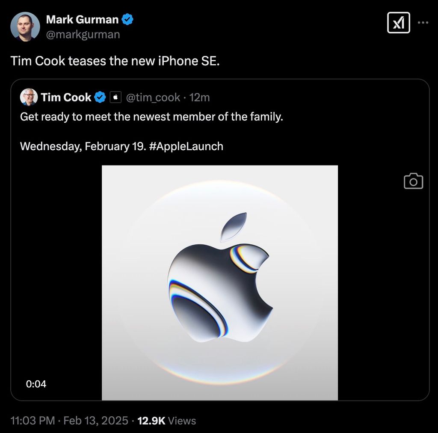The image size is (438, 433).
Task: Click Tim Cook's blue verified badge
Action: click(x=100, y=97)
